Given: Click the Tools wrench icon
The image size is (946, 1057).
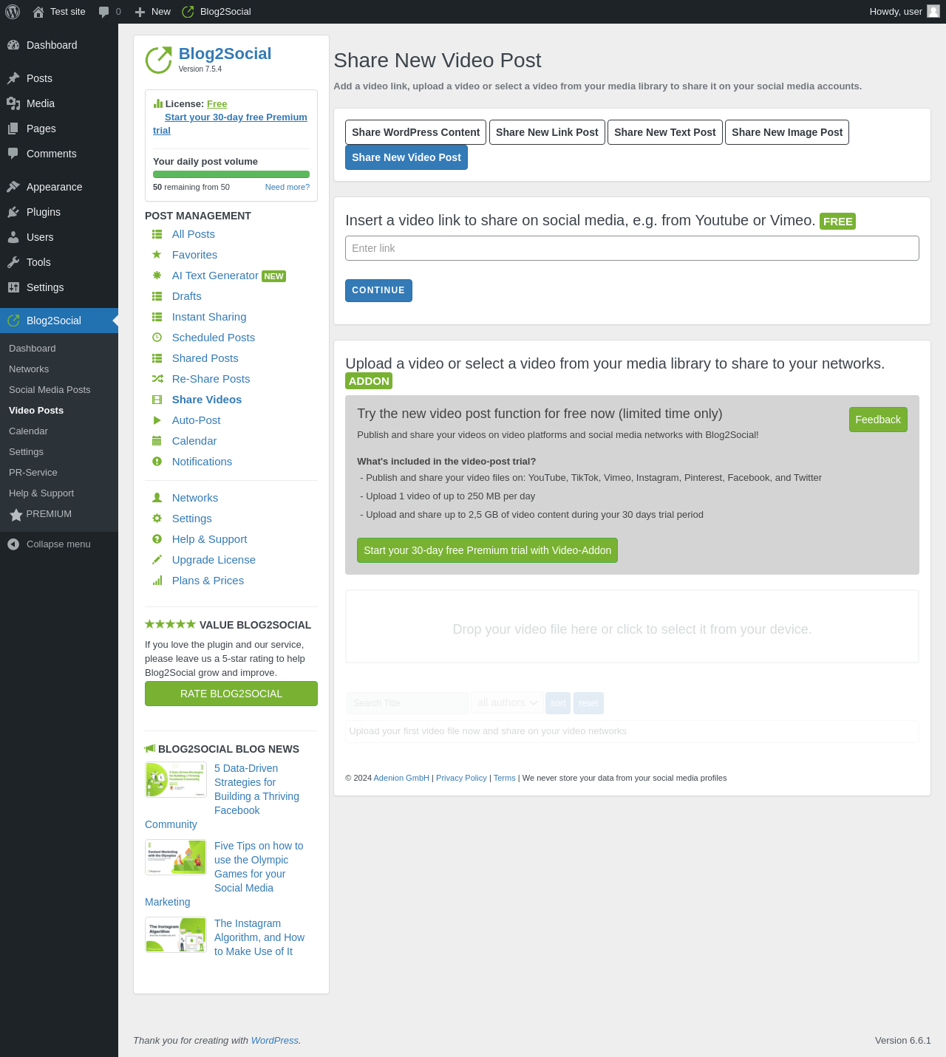Looking at the screenshot, I should coord(13,262).
